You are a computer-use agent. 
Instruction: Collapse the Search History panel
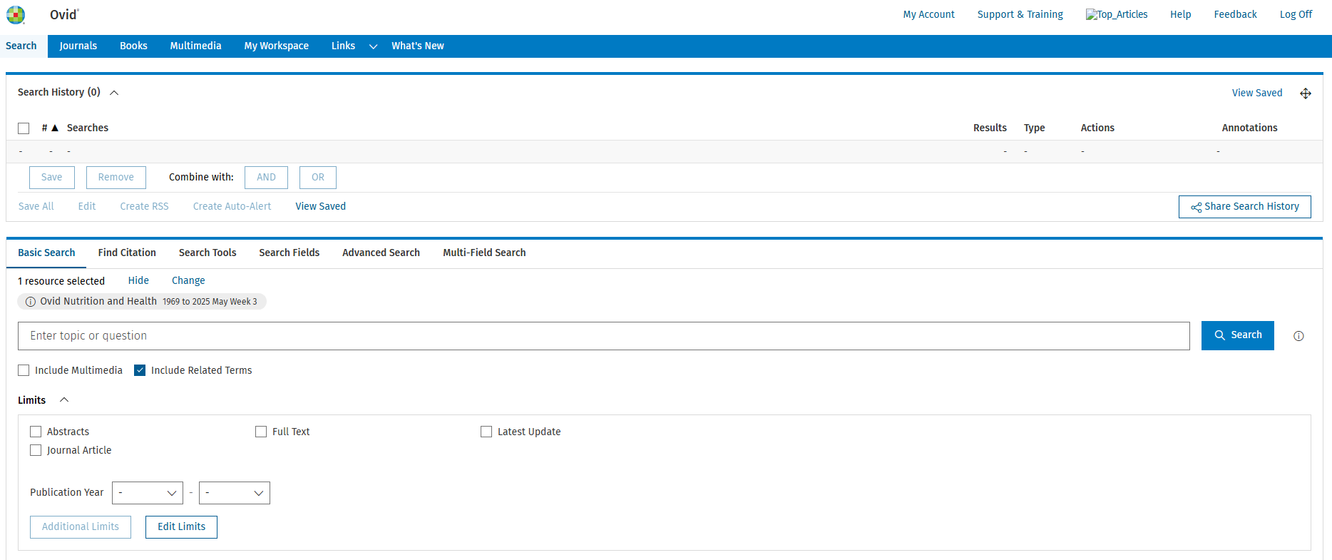[114, 93]
